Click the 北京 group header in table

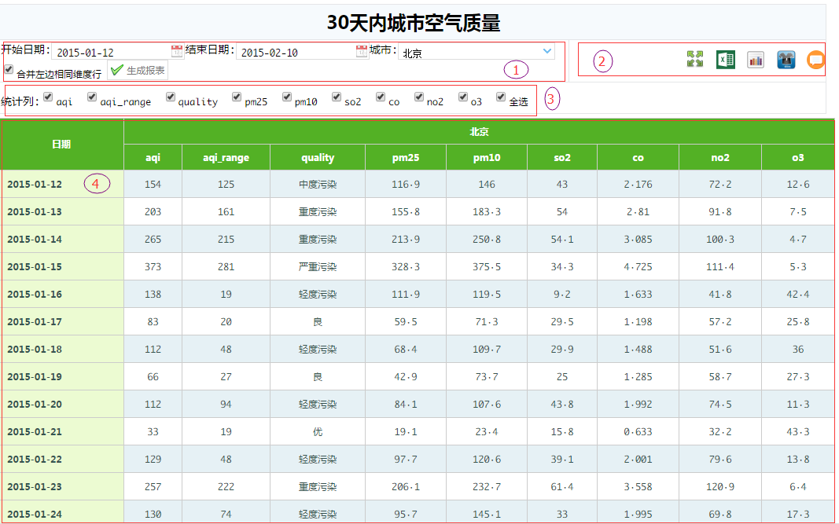[478, 132]
